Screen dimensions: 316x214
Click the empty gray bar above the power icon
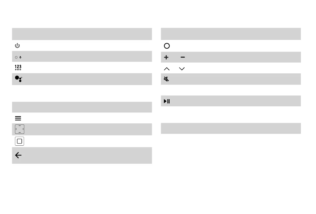82,34
